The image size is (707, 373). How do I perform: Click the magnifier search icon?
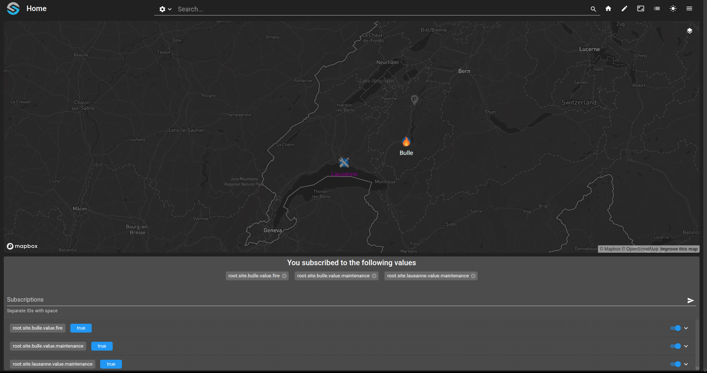593,9
